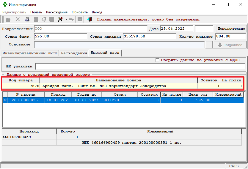248x169 pixels.
Task: Click the Обновить menu item
Action: click(x=80, y=12)
